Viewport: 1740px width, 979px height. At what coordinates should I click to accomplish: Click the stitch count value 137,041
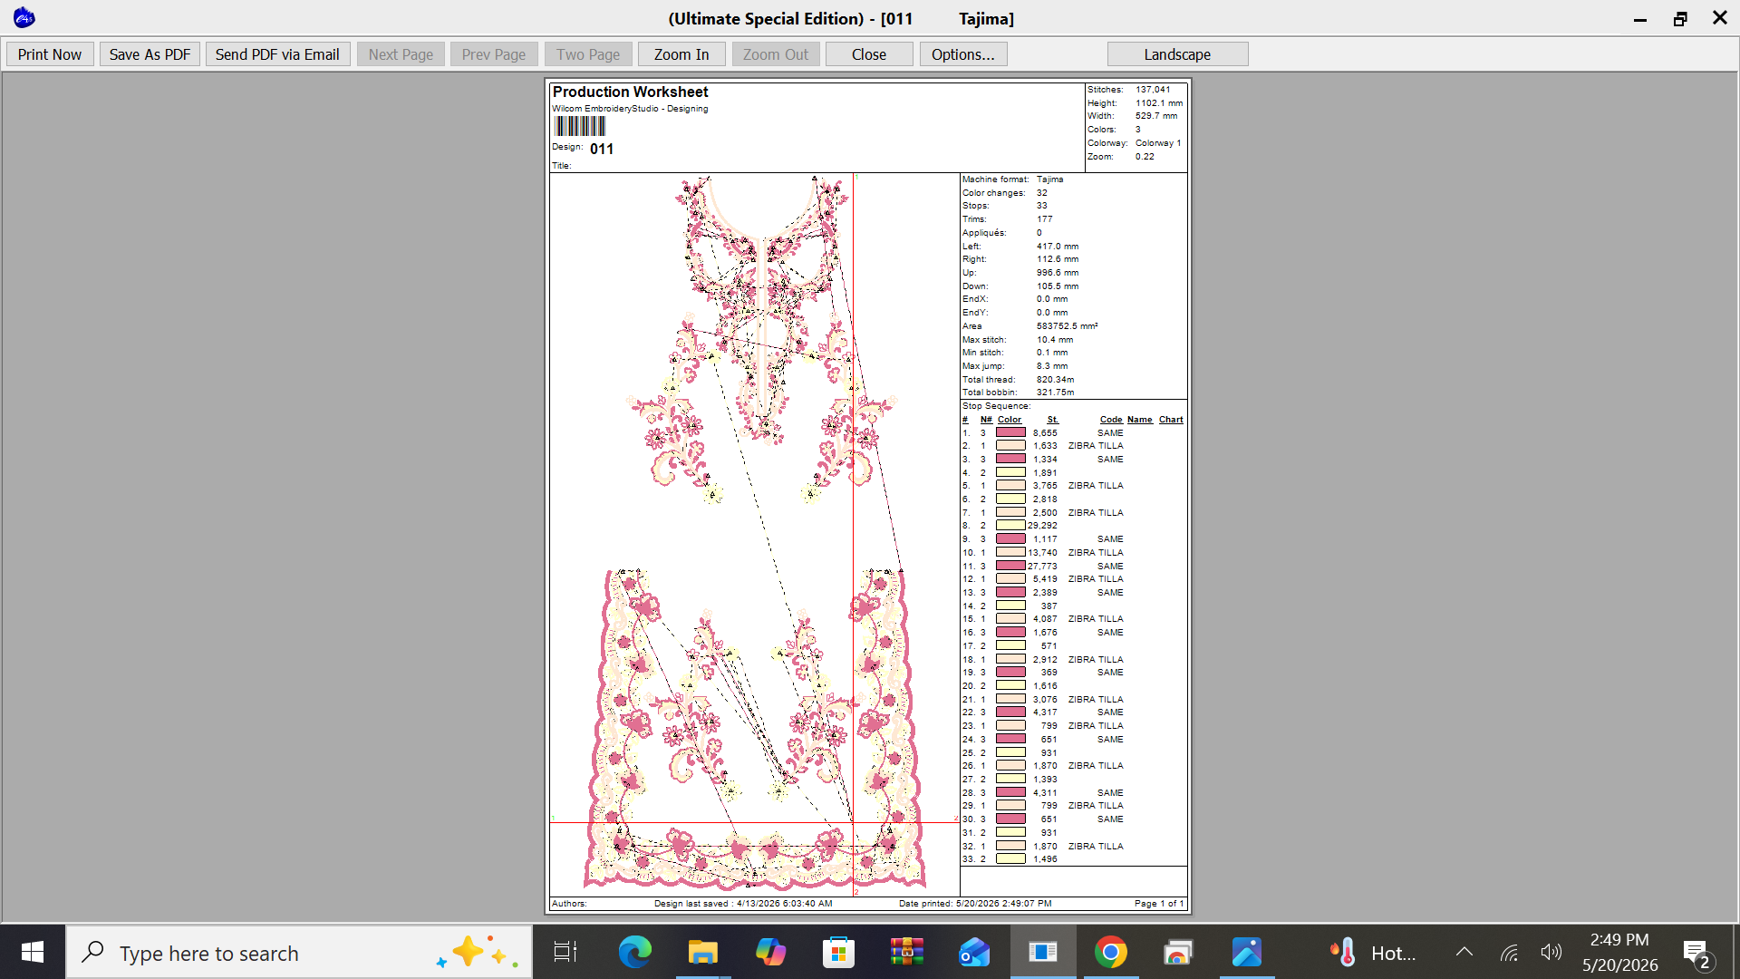(1153, 90)
